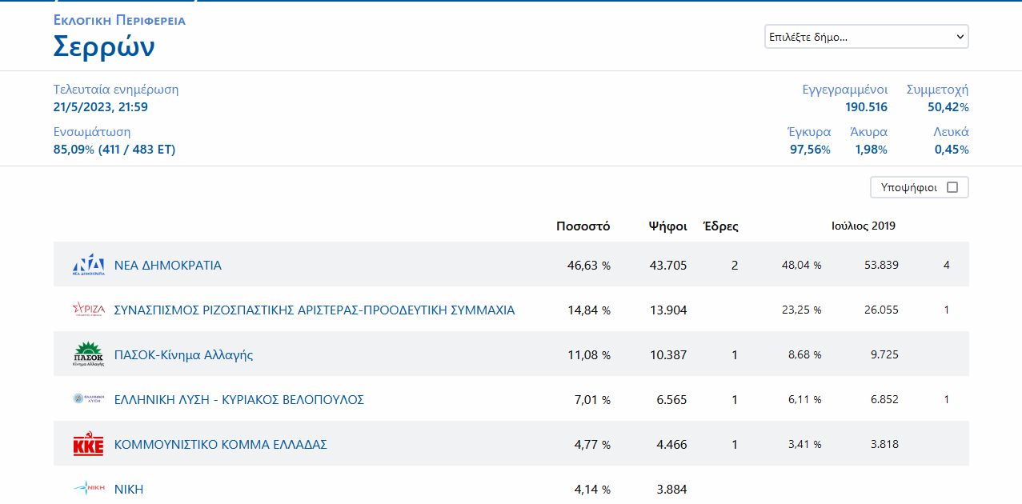Click the ΠΑΣΟΚ green sun logo

[88, 354]
